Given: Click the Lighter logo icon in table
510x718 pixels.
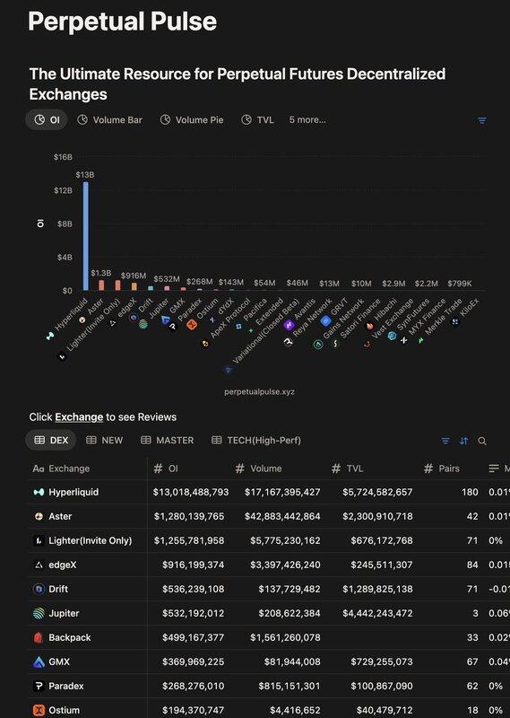Looking at the screenshot, I should click(x=39, y=540).
